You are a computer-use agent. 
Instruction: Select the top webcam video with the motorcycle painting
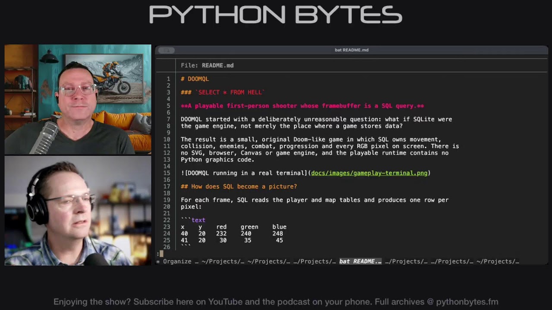coord(78,99)
